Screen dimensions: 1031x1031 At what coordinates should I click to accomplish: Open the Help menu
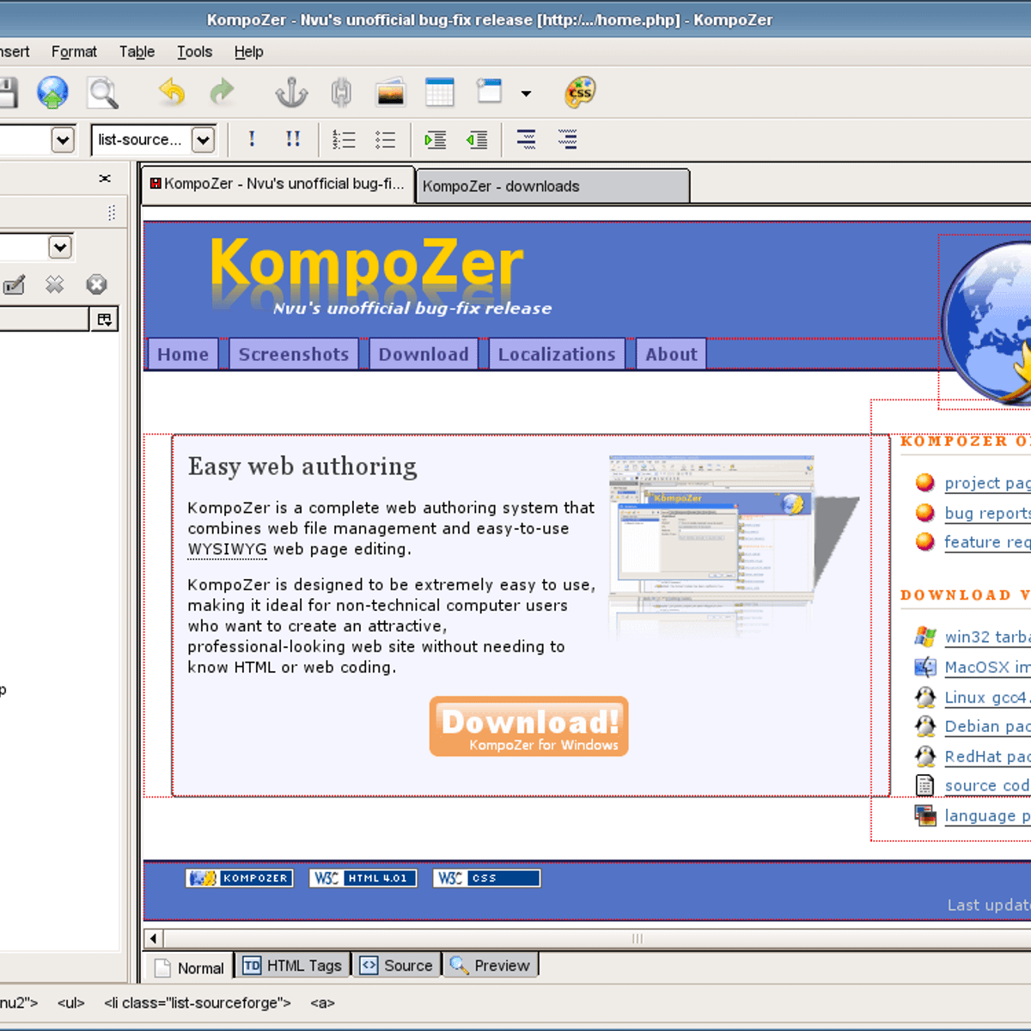(x=248, y=52)
